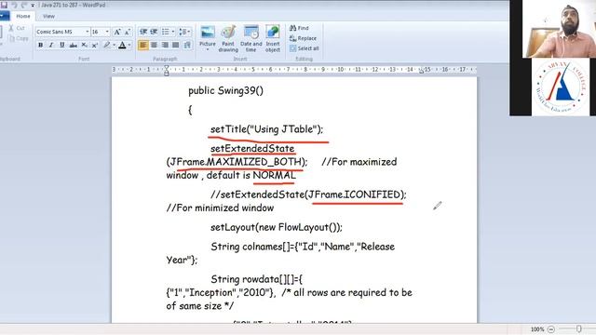
Task: Click the "public Swing39()" line
Action: coord(225,91)
